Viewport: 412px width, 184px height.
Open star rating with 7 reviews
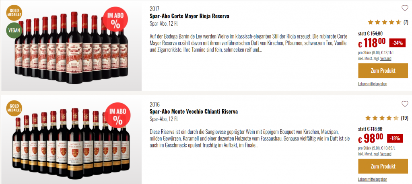point(388,22)
